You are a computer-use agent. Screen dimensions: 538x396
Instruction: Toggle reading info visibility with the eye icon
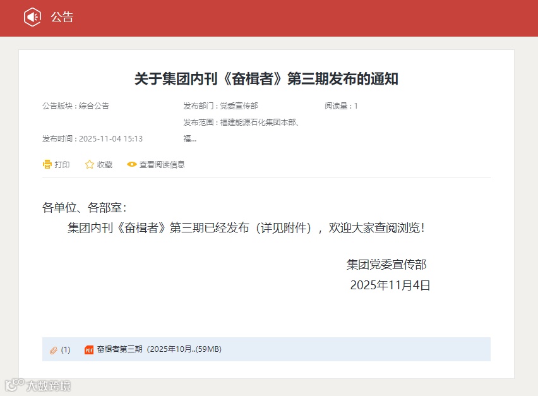pyautogui.click(x=131, y=164)
